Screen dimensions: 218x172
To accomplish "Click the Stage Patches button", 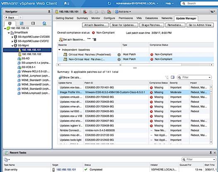I will coord(152,25).
